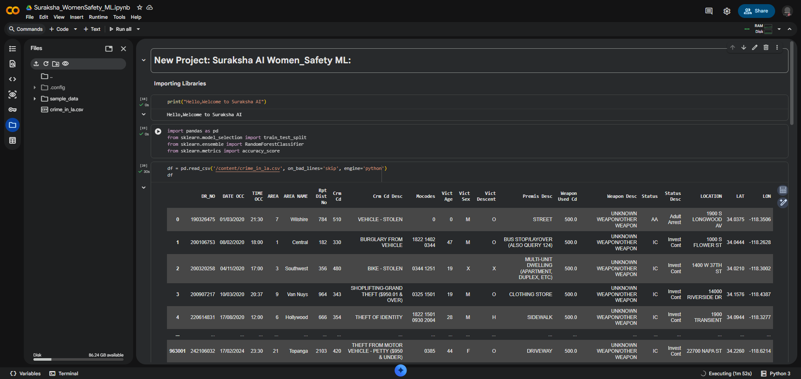Expand the sample_data folder
The image size is (801, 379).
[35, 99]
